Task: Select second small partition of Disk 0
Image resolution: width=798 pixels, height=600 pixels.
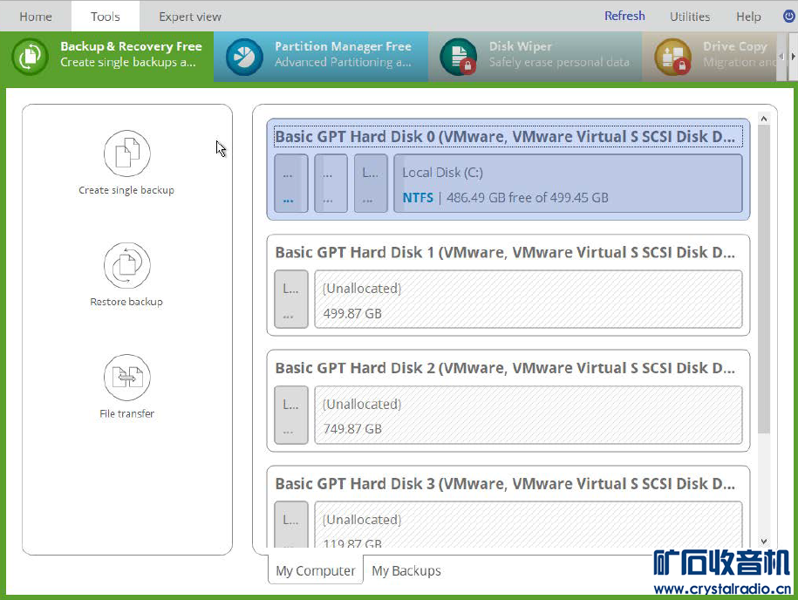Action: pos(331,183)
